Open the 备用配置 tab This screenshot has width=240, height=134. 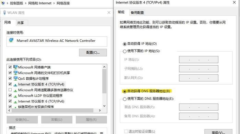(137, 13)
